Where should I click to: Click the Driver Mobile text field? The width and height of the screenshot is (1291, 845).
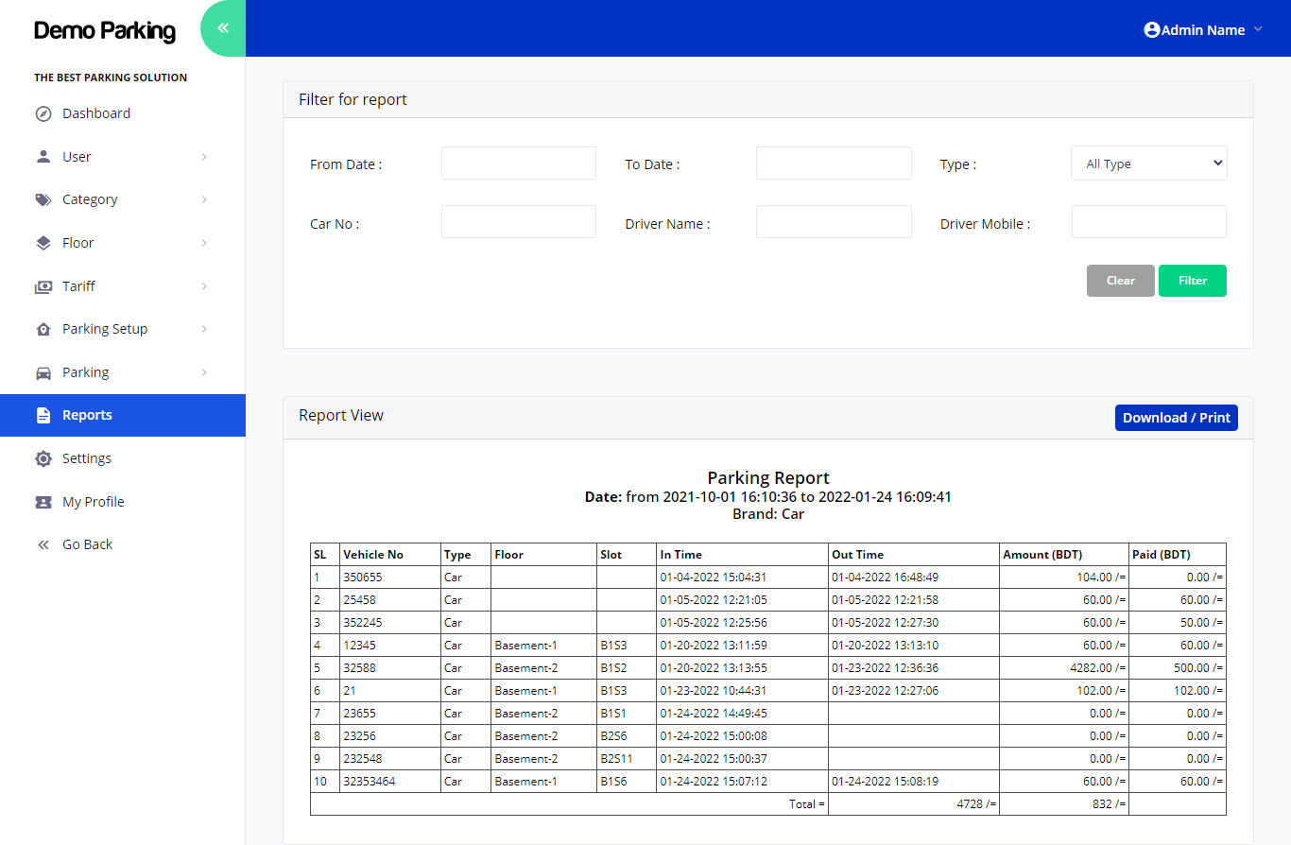tap(1148, 222)
